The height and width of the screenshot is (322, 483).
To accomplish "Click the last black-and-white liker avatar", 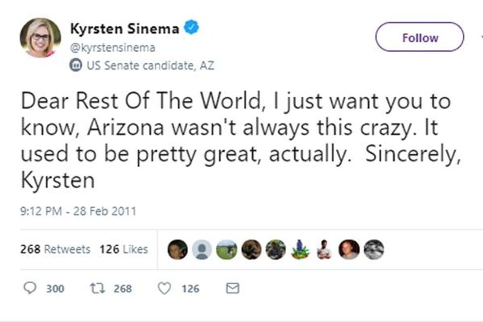I will pyautogui.click(x=374, y=250).
